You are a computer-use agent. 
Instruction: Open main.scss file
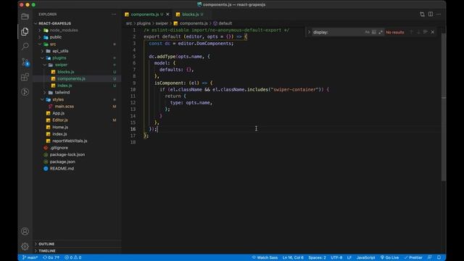coord(65,107)
